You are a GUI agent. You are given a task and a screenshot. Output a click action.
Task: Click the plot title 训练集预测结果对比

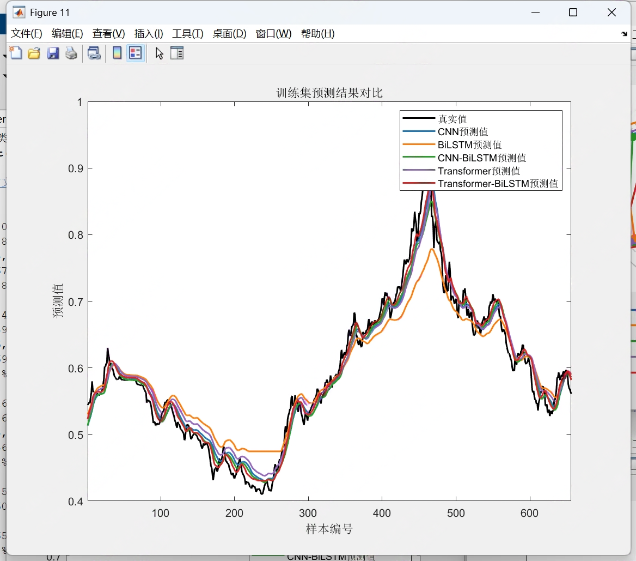pyautogui.click(x=329, y=93)
